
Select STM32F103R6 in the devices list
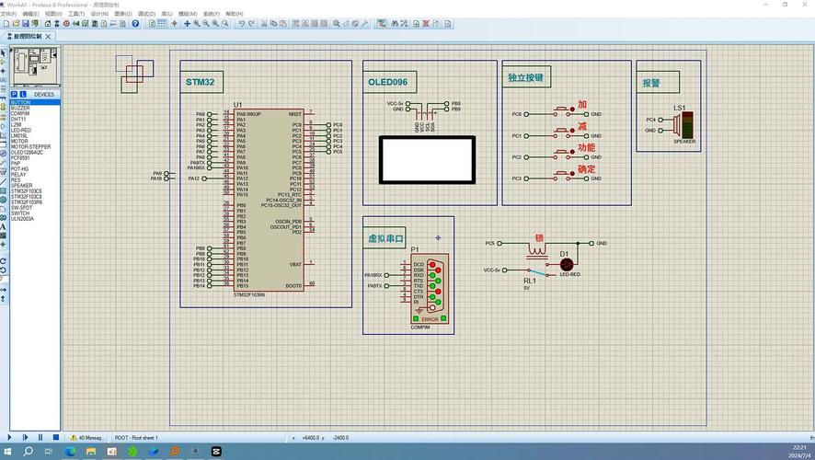coord(35,202)
